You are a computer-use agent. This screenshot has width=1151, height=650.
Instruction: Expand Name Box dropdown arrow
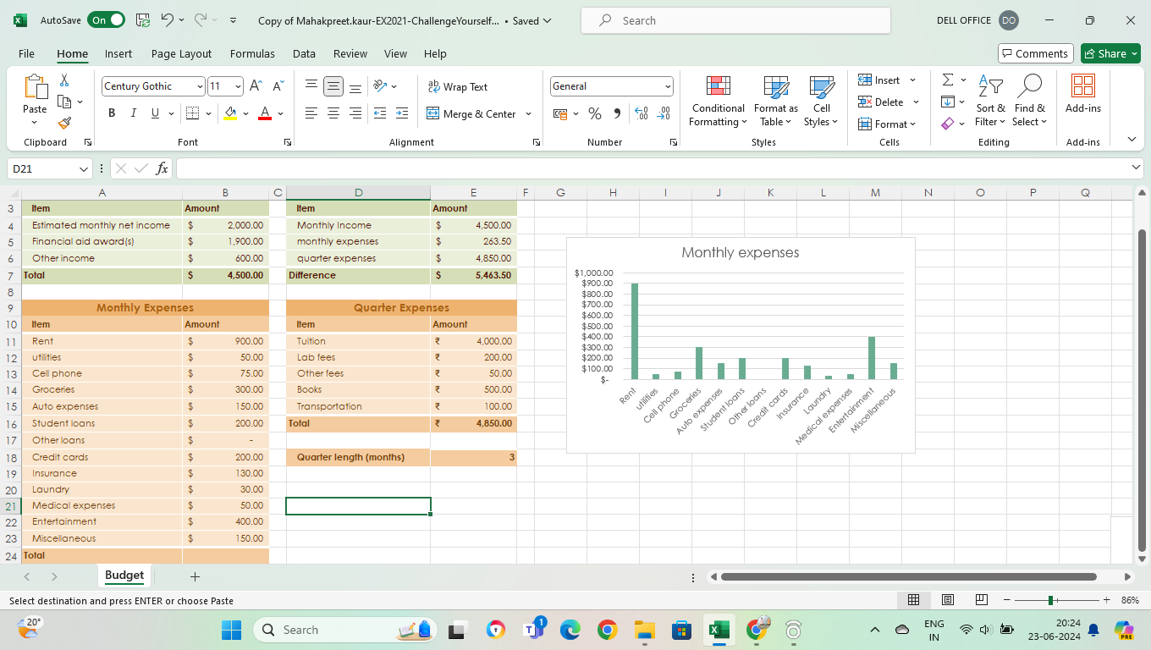(x=83, y=168)
